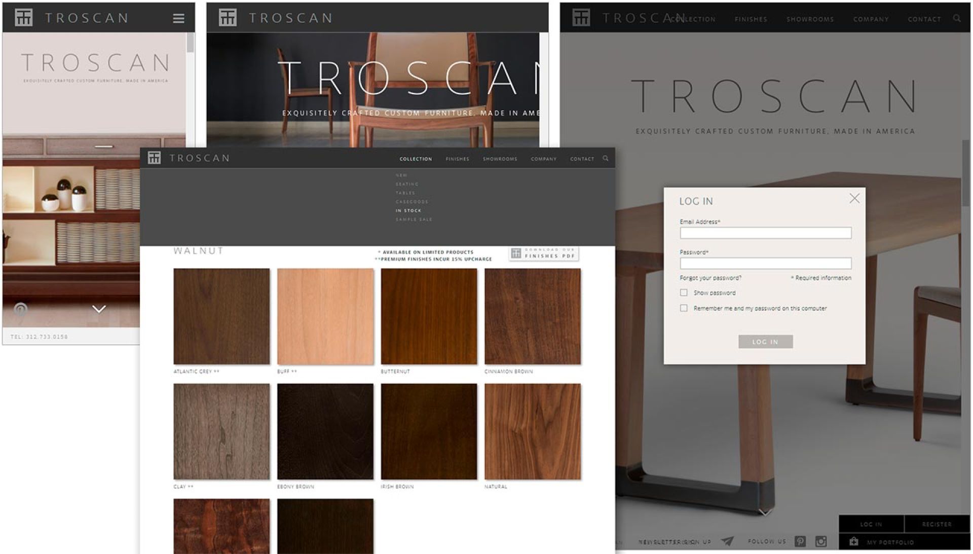Click the Troscan logo icon in finishes window
The width and height of the screenshot is (973, 554).
pos(154,158)
